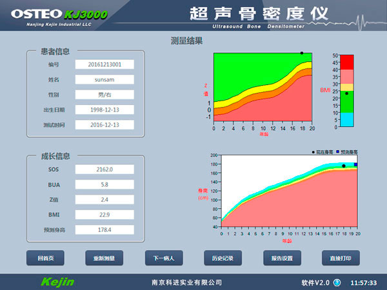Click the 性别 field showing 男/右
Image resolution: width=387 pixels, height=290 pixels.
[104, 95]
